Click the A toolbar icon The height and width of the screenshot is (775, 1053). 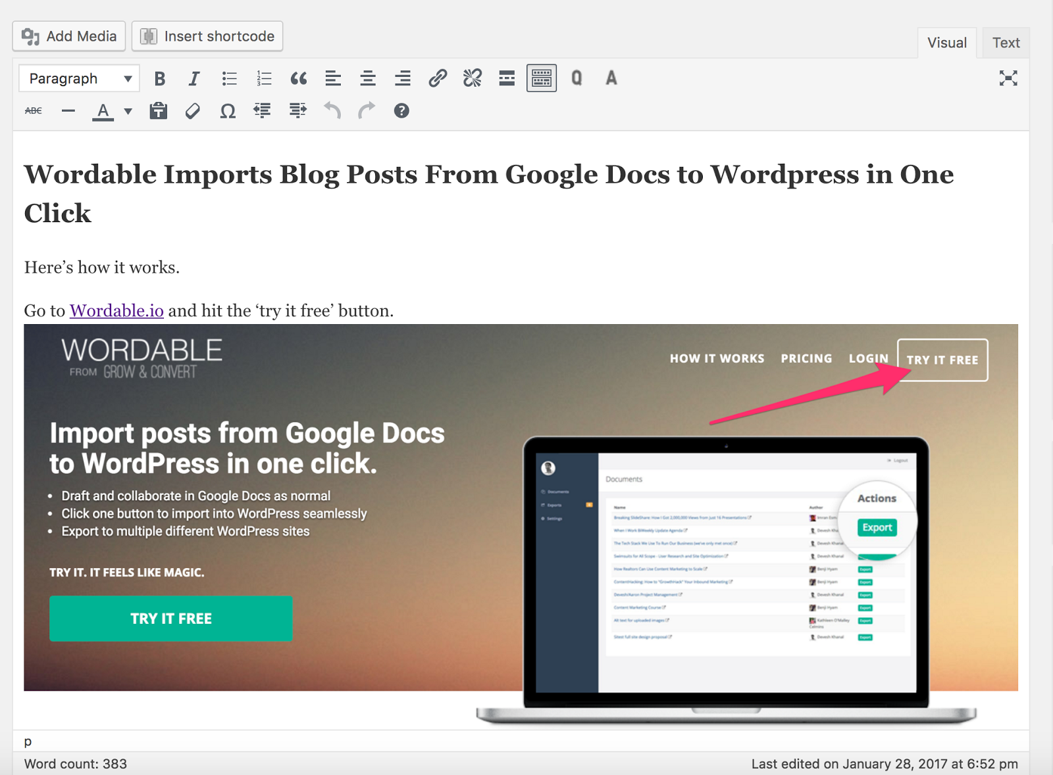(x=611, y=79)
